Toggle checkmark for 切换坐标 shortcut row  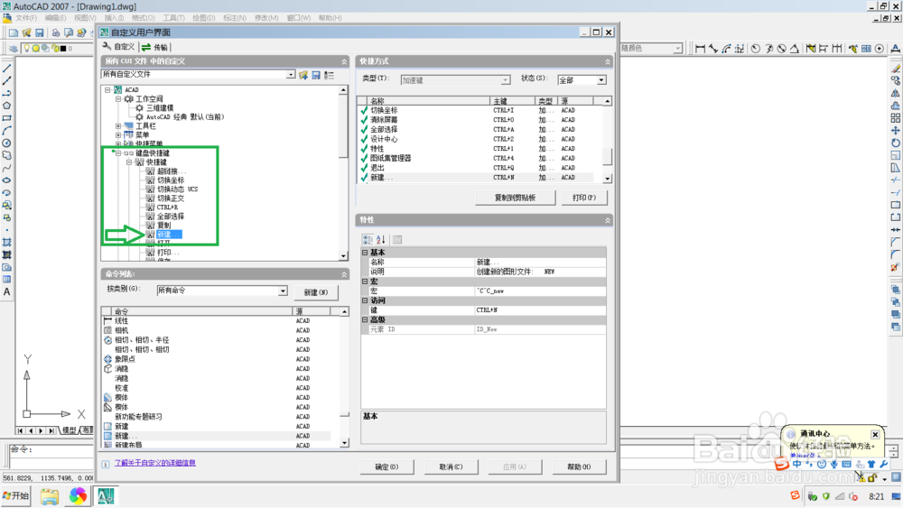363,110
